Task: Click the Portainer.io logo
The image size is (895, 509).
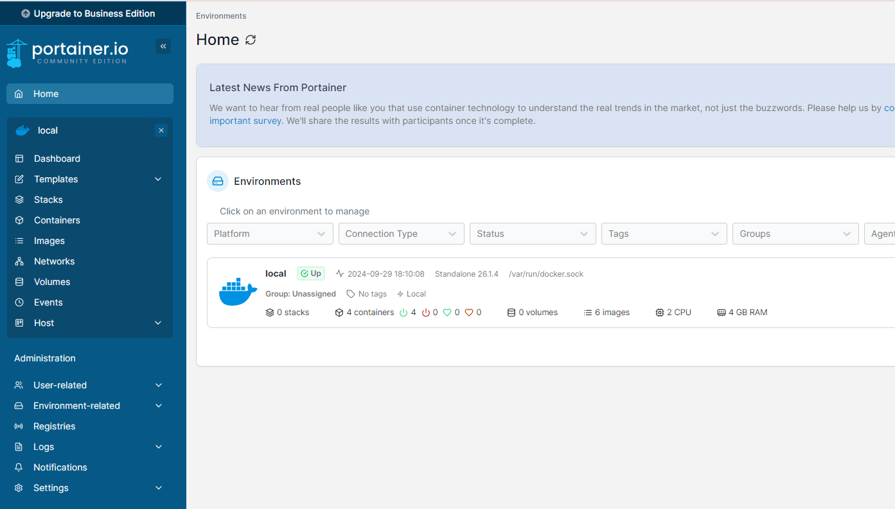Action: coord(67,53)
